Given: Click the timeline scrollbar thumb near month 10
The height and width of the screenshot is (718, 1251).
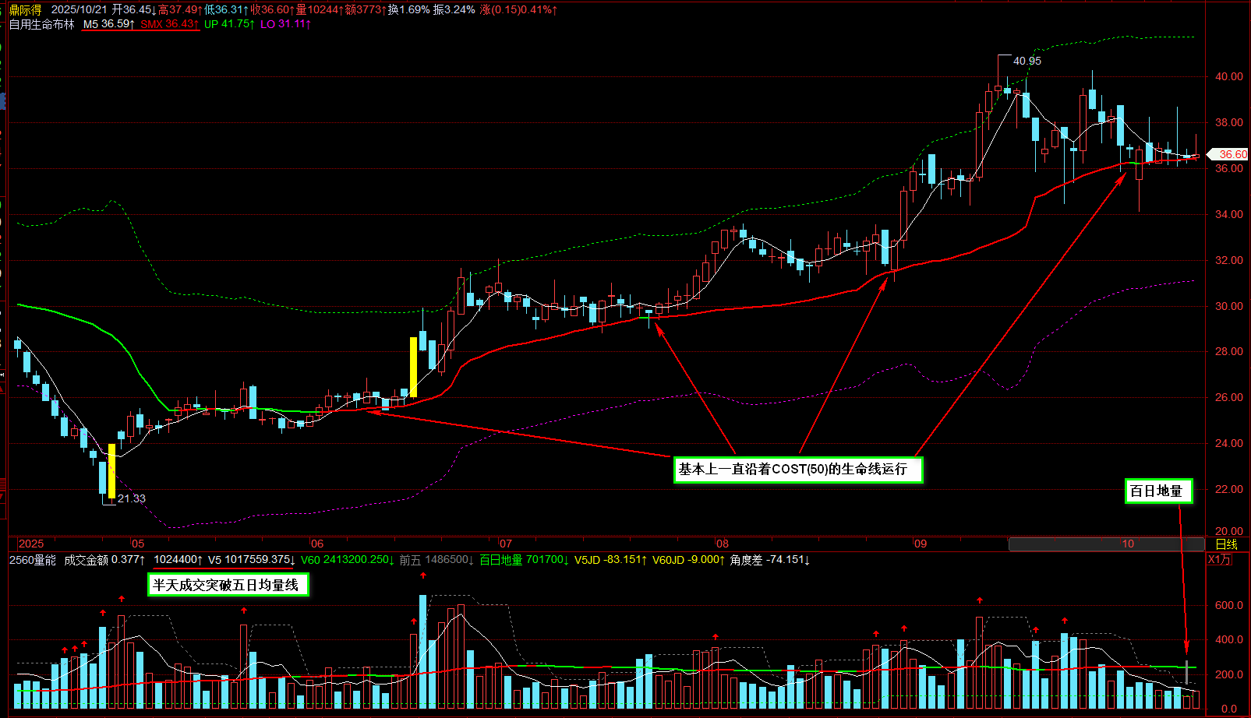Looking at the screenshot, I should 1106,544.
